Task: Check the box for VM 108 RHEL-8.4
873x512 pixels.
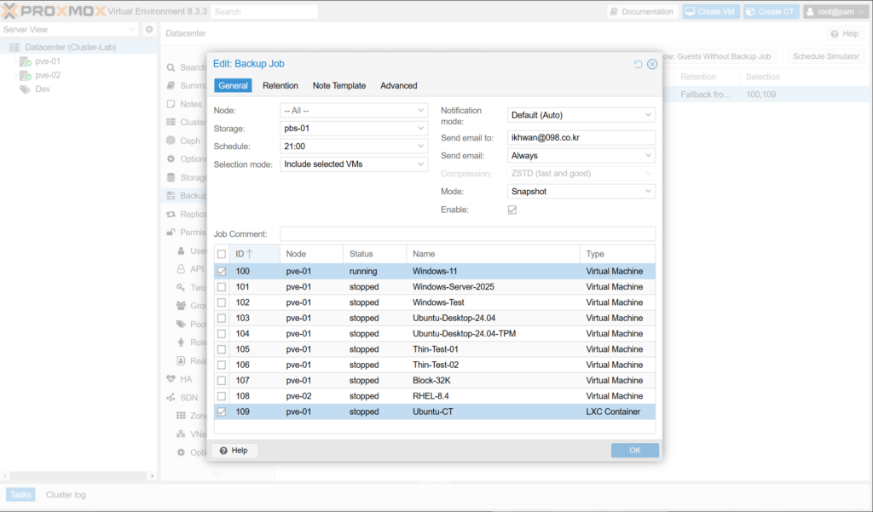Action: point(222,396)
